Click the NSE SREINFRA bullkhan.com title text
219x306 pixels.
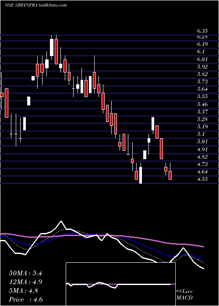point(35,5)
